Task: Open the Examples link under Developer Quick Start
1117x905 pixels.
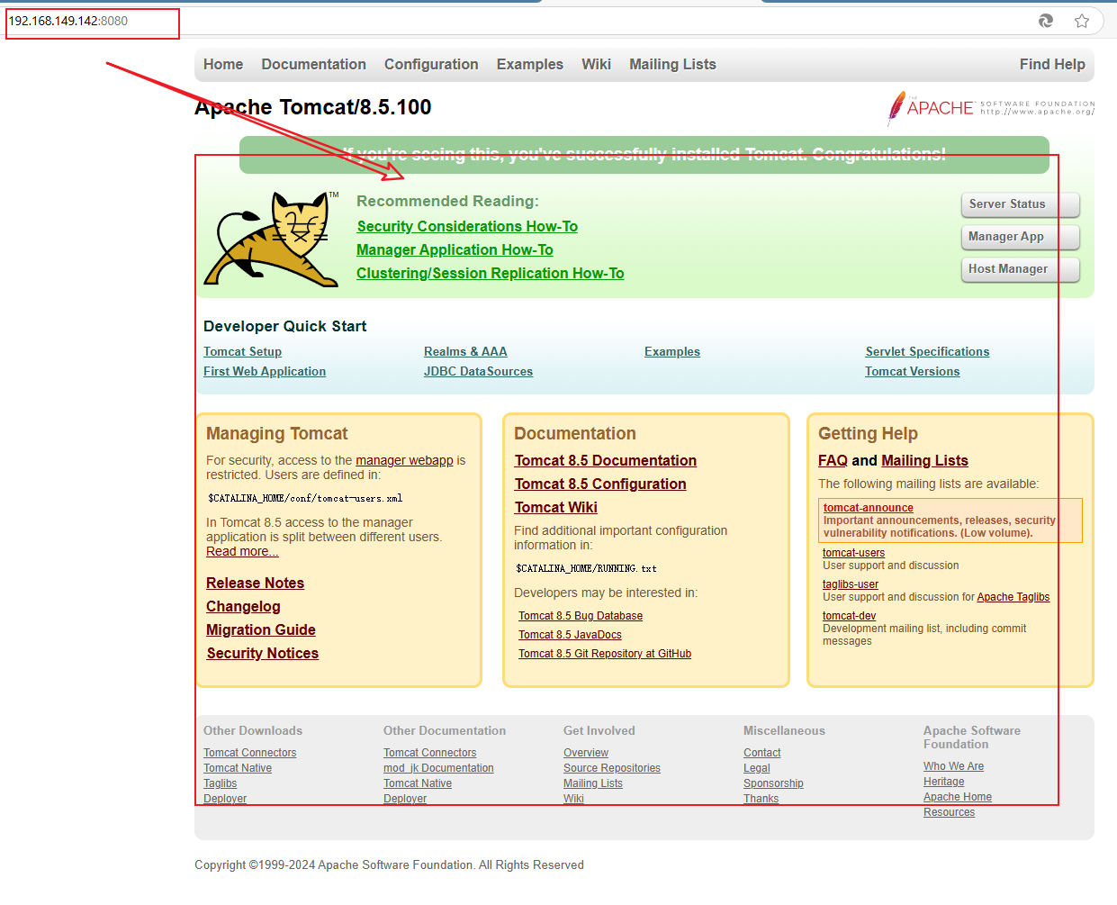Action: [x=672, y=351]
